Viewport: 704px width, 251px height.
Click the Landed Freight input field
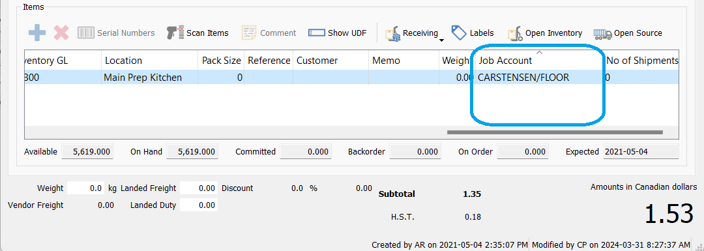point(199,188)
